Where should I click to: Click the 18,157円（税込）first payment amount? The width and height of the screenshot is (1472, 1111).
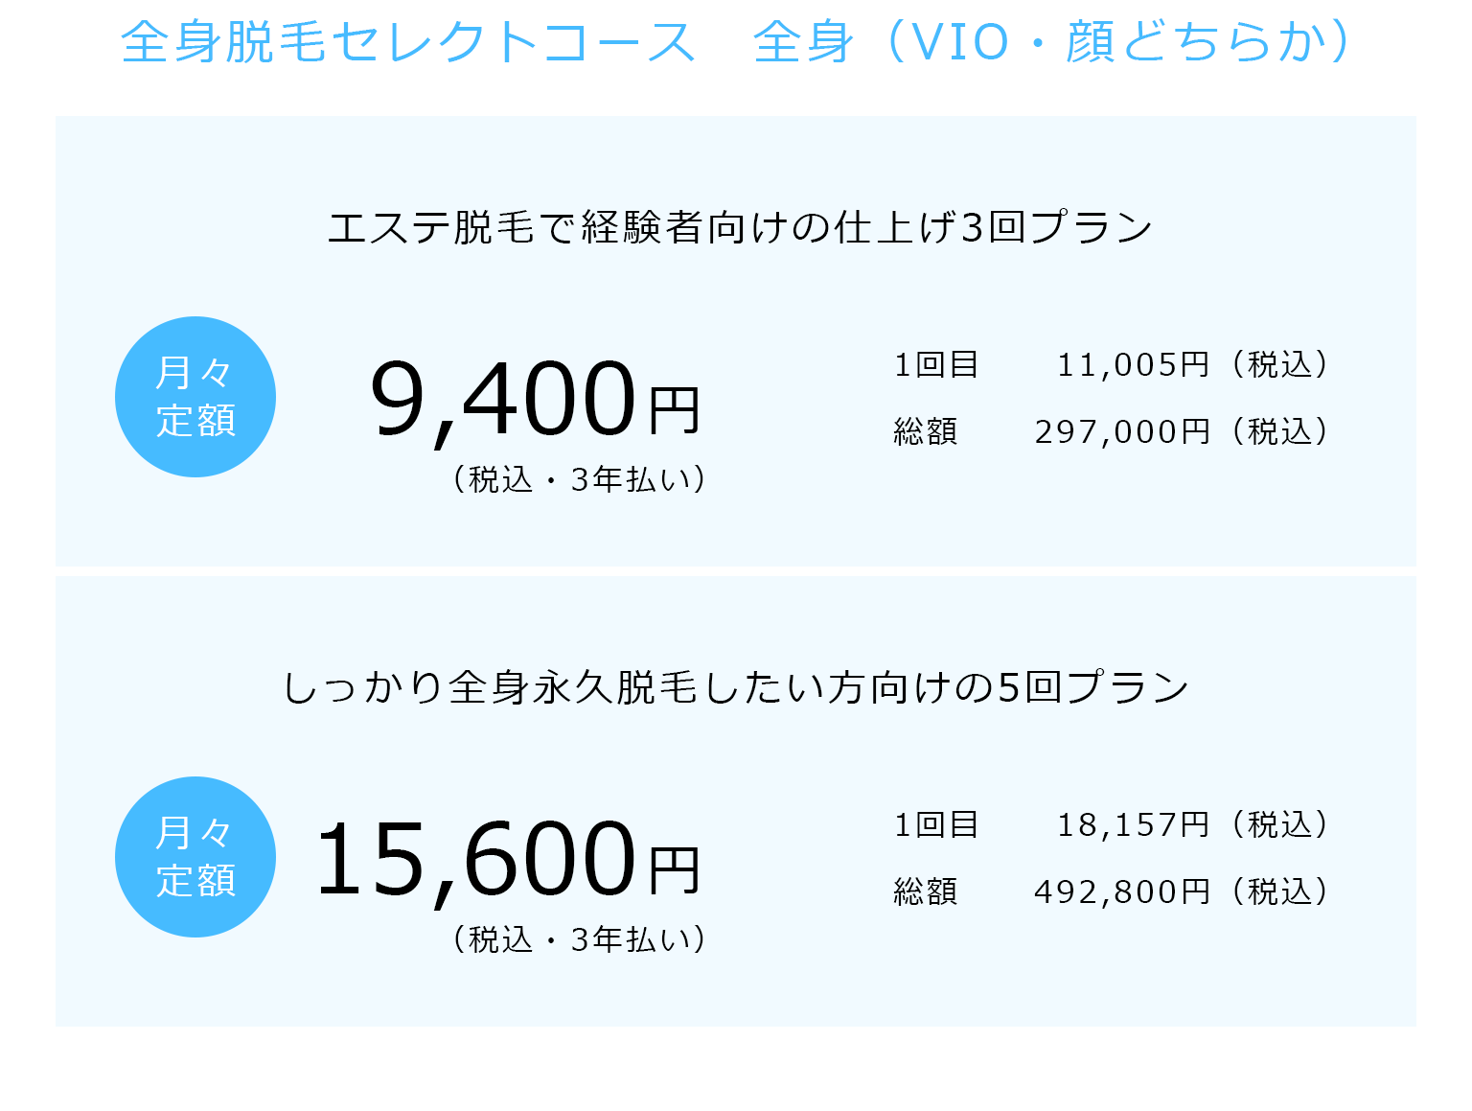[1195, 824]
